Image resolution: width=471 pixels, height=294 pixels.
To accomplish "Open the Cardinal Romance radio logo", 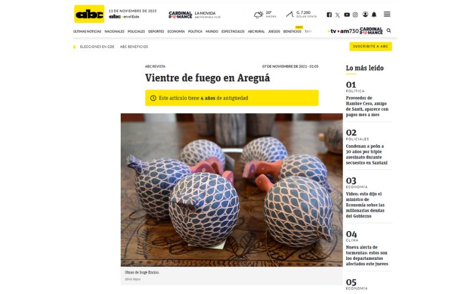I will click(180, 15).
